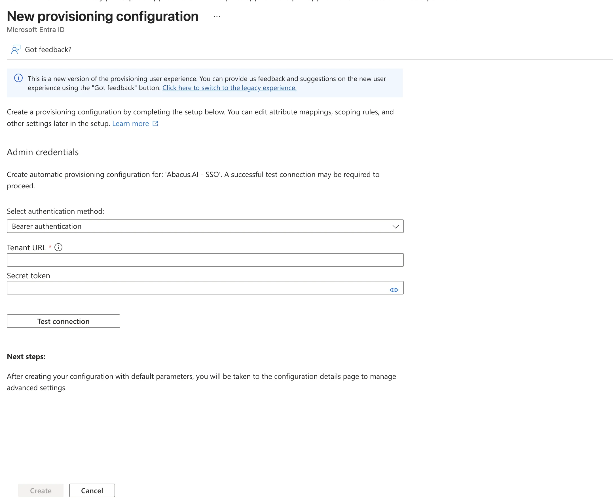613x504 pixels.
Task: Click the Learn more external link icon
Action: coord(155,123)
